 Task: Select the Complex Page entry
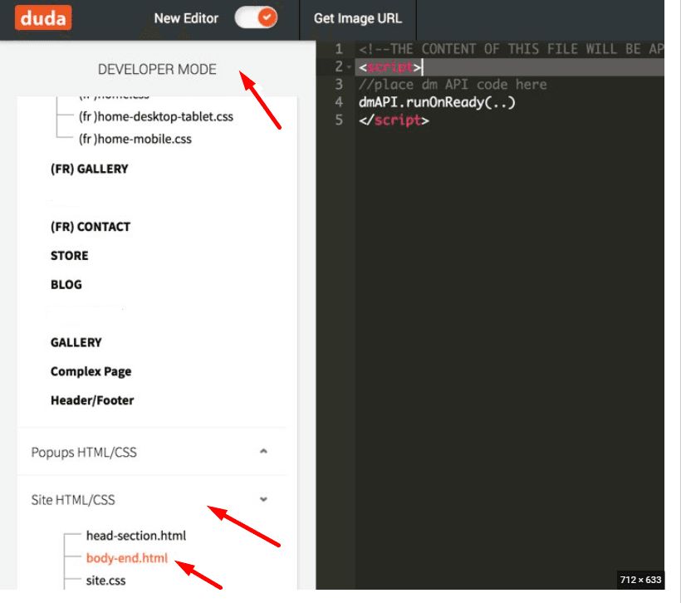point(91,371)
